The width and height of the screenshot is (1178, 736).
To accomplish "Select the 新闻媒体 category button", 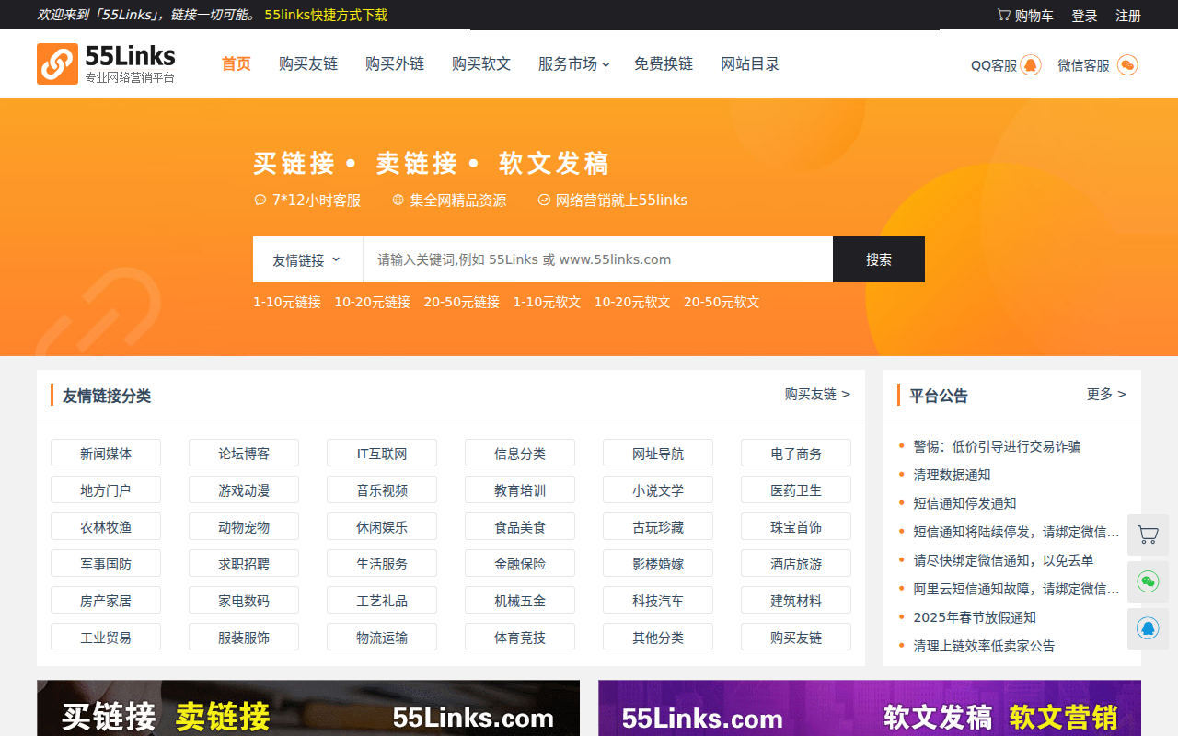I will click(x=106, y=453).
